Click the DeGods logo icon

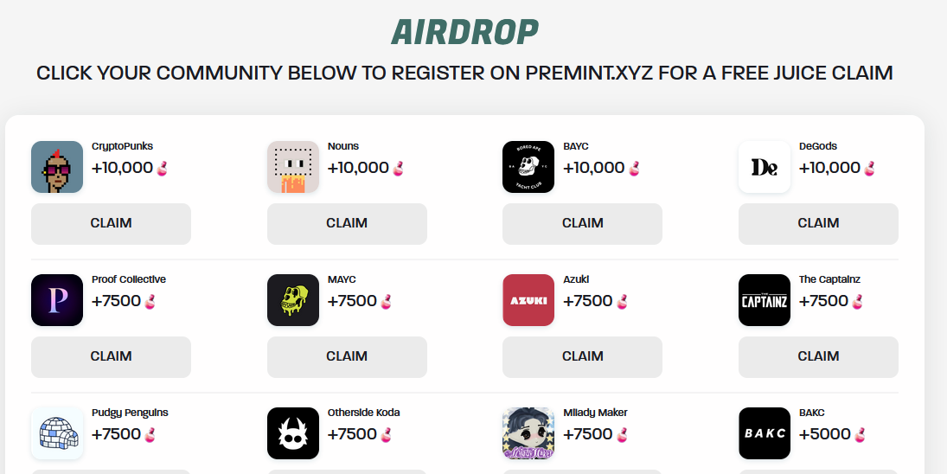pos(764,167)
